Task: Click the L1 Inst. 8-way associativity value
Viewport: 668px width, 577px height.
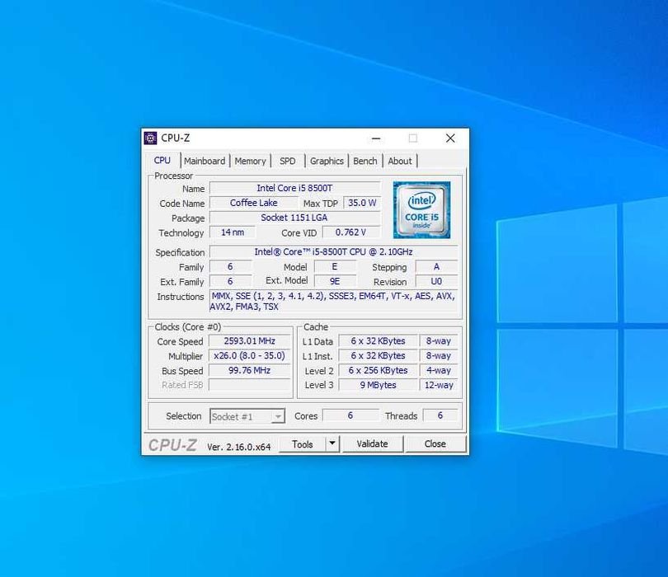Action: (x=439, y=355)
